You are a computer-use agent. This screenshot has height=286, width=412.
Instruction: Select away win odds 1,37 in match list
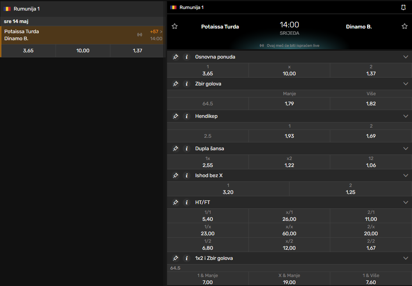(137, 51)
